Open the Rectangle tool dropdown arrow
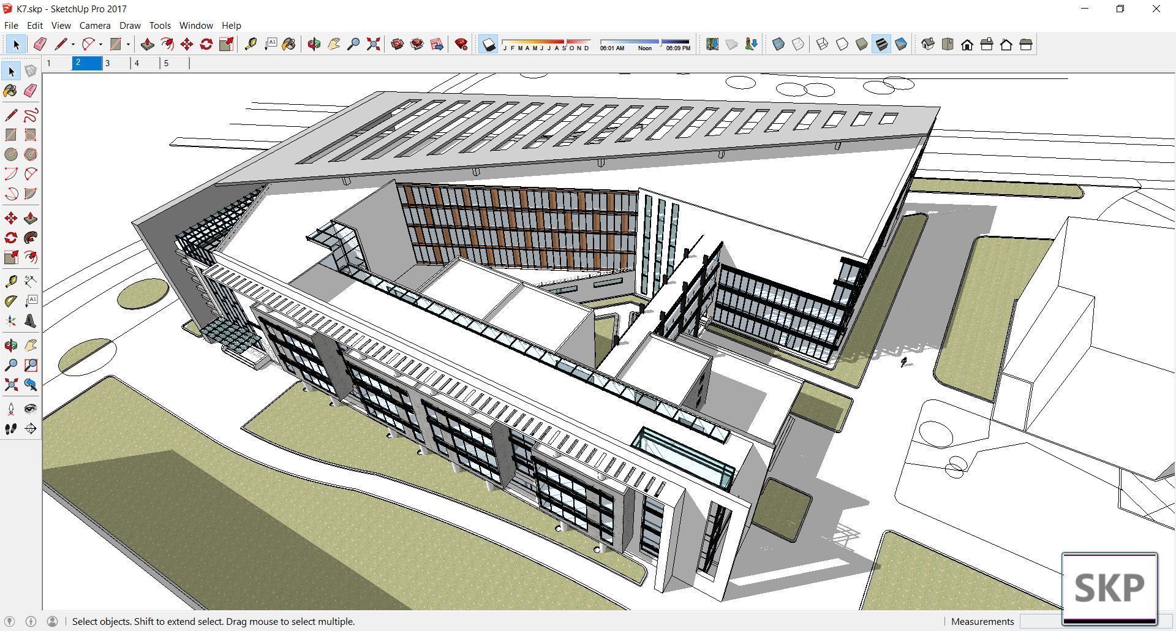Image resolution: width=1176 pixels, height=631 pixels. (129, 44)
